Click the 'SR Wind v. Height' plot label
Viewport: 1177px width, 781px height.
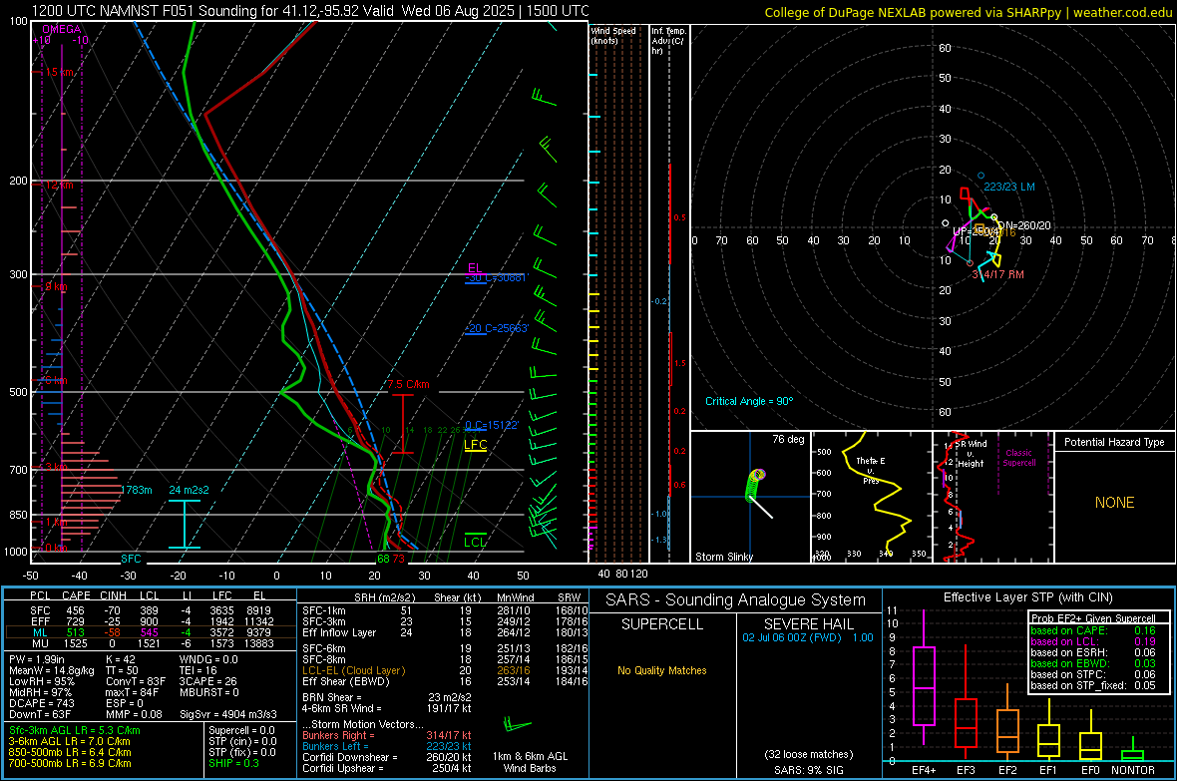(971, 454)
